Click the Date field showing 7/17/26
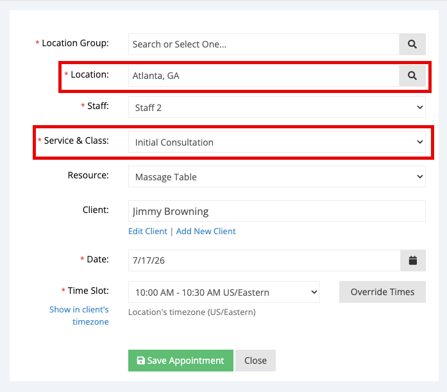 264,260
